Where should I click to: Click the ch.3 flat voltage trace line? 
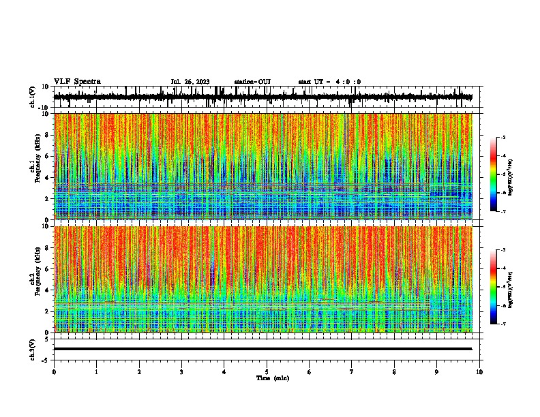[263, 349]
